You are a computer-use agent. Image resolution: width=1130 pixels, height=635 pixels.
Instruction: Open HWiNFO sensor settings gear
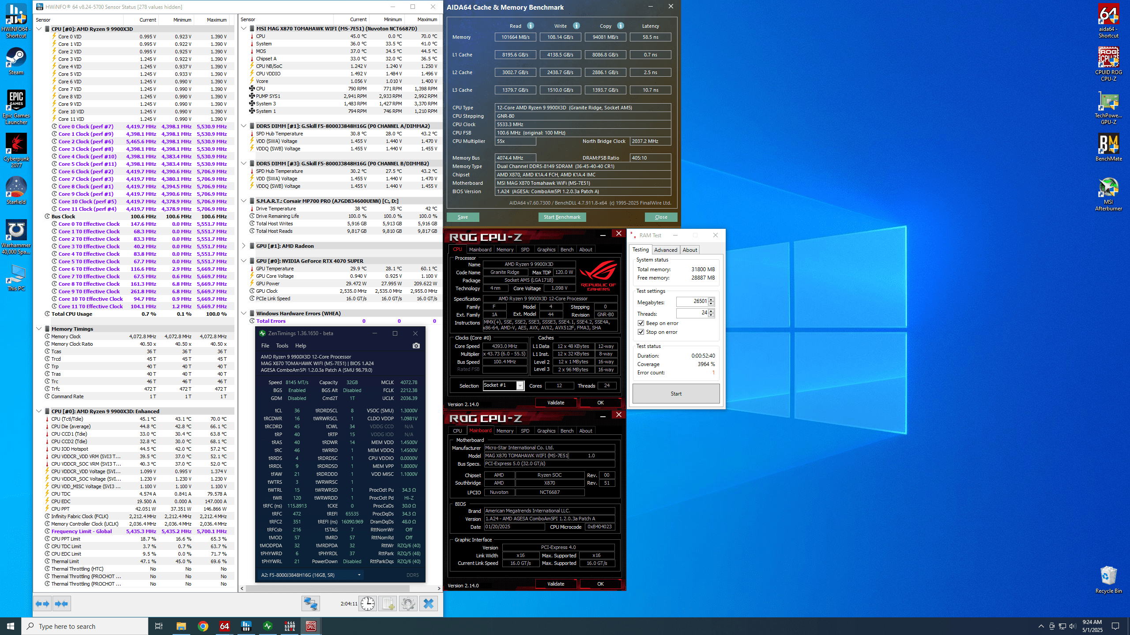coord(408,604)
